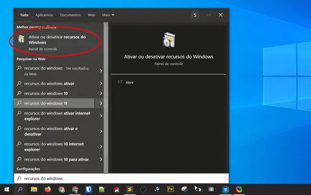Click the Windows features icon in best match
The image size is (311, 195).
click(21, 39)
